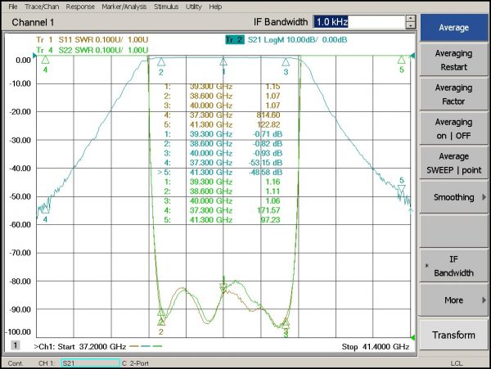This screenshot has height=369, width=491.
Task: Click the marker 2 triangles at the passband bottom
Action: (x=161, y=317)
